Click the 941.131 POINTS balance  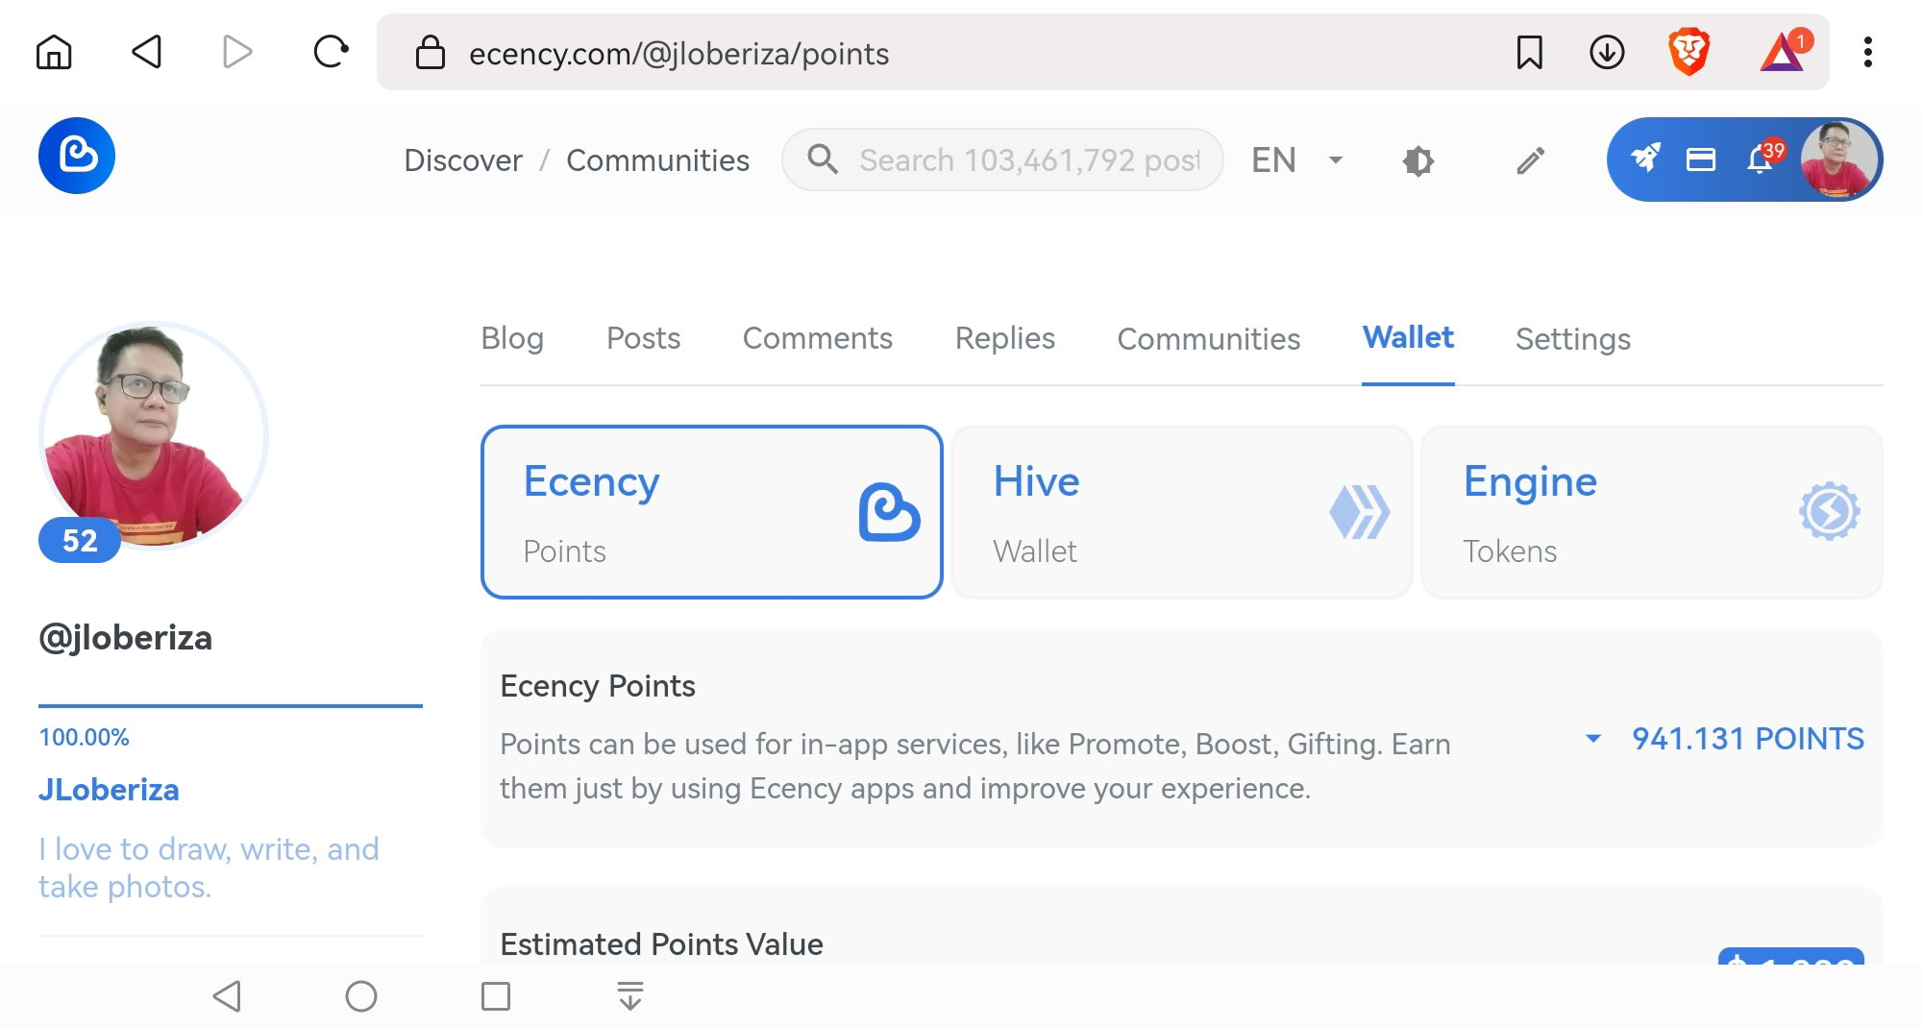point(1747,739)
